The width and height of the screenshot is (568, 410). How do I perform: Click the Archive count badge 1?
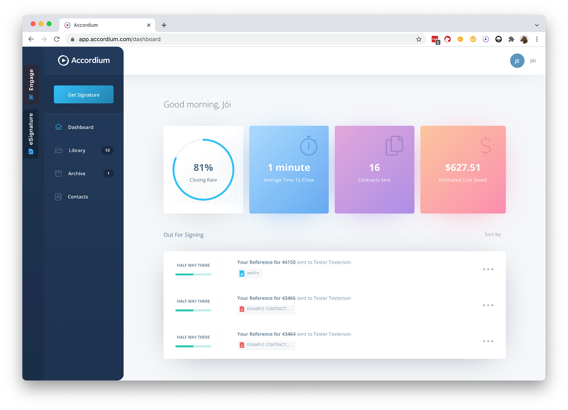(109, 173)
